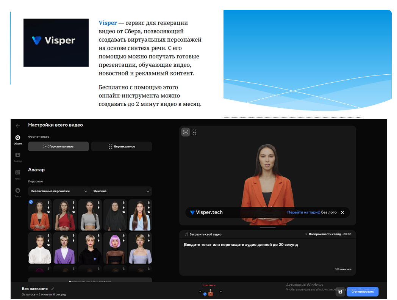Expand the Женские gender dropdown

[121, 191]
